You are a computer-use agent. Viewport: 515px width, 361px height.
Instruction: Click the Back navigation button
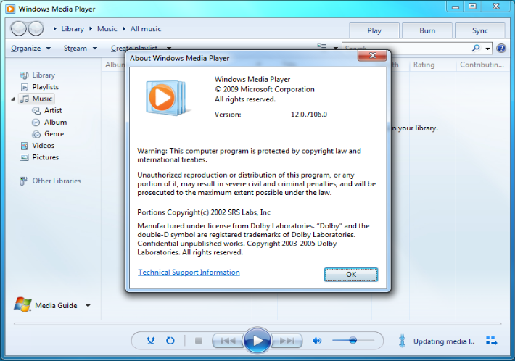[x=18, y=28]
